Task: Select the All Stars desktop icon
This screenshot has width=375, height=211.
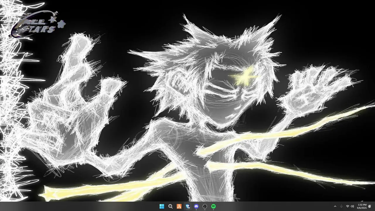Action: (x=37, y=24)
